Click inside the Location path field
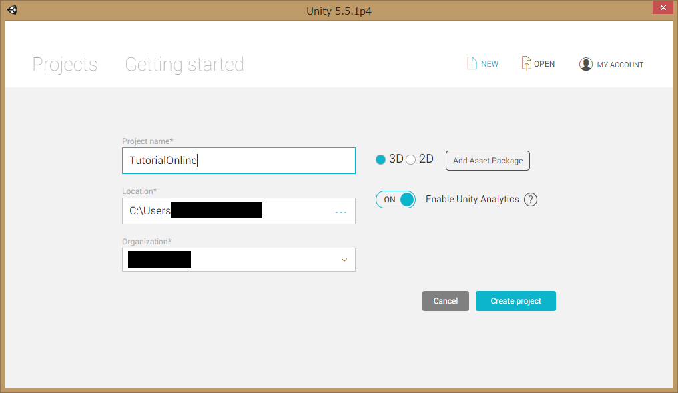Viewport: 678px width, 393px height. click(x=294, y=211)
